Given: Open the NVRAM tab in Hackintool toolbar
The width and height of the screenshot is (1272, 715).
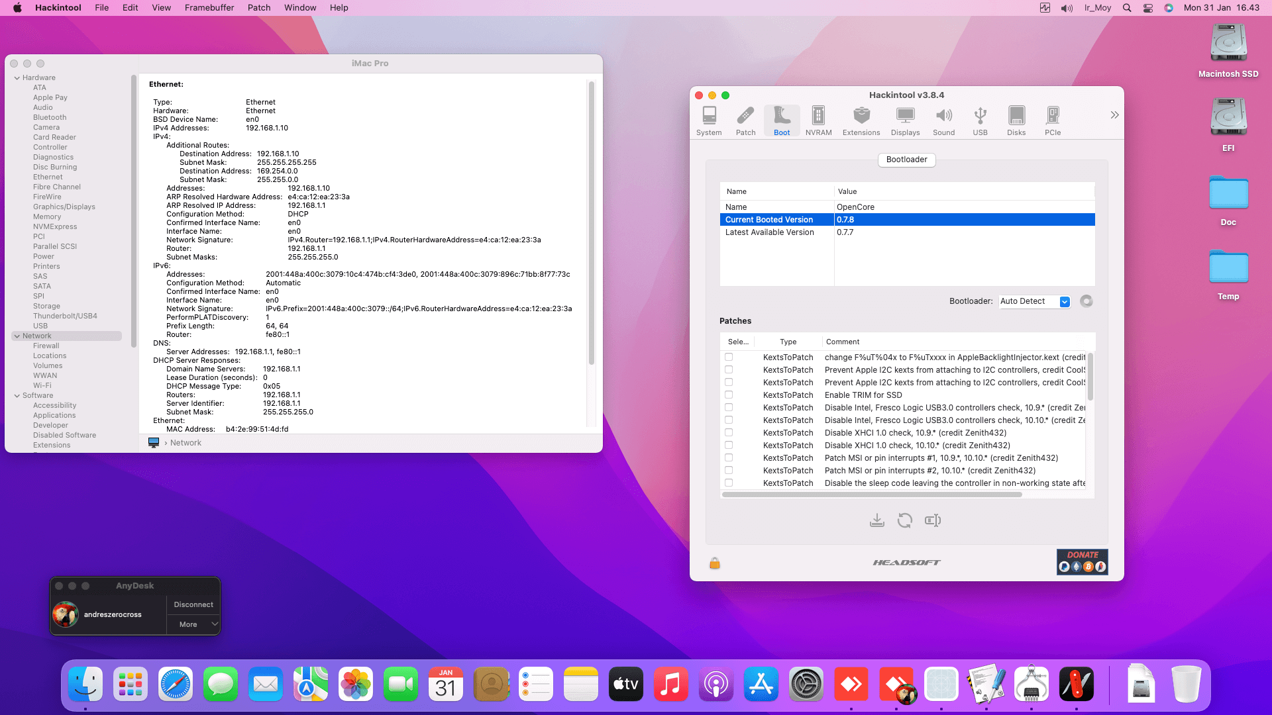Looking at the screenshot, I should pyautogui.click(x=818, y=120).
